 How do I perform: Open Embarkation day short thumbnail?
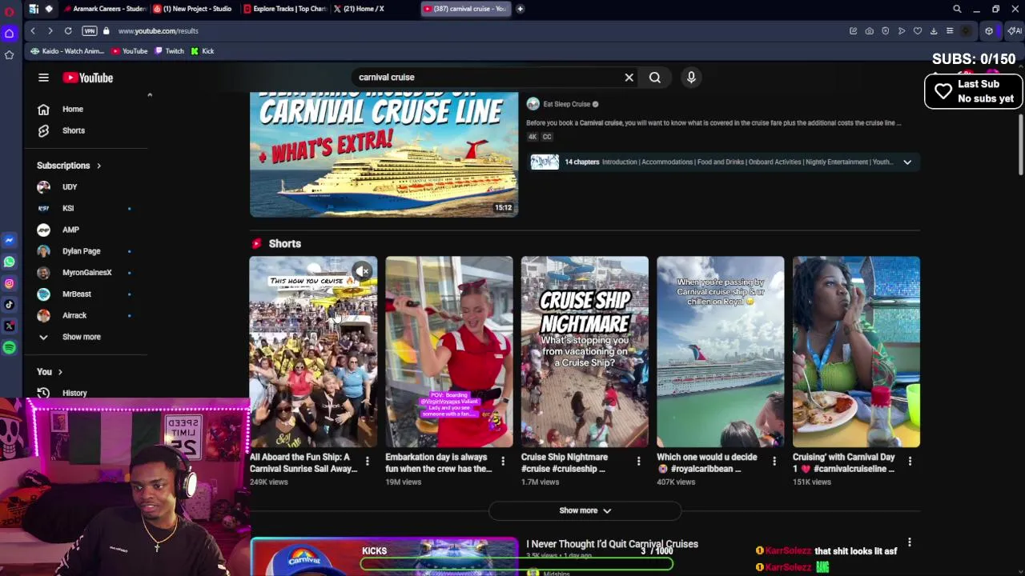(449, 352)
